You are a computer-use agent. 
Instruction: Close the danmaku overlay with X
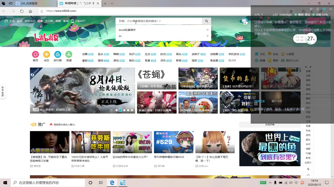(331, 9)
